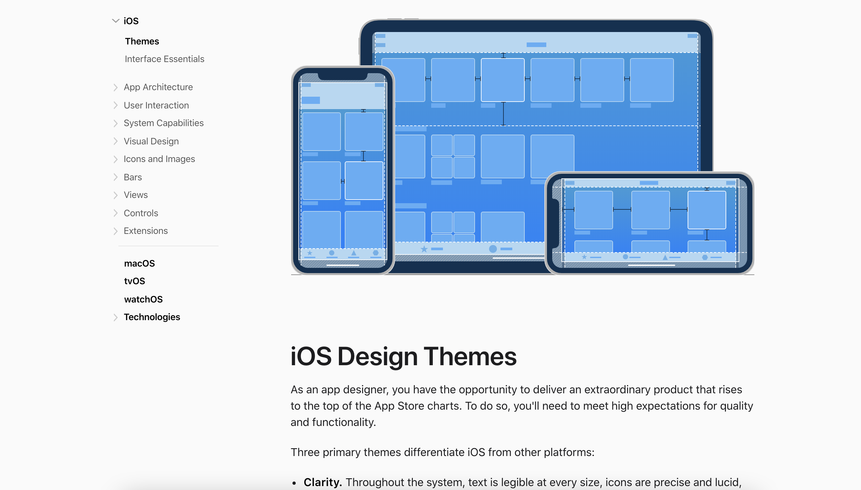Open the App Architecture section
The width and height of the screenshot is (861, 490).
click(x=158, y=87)
